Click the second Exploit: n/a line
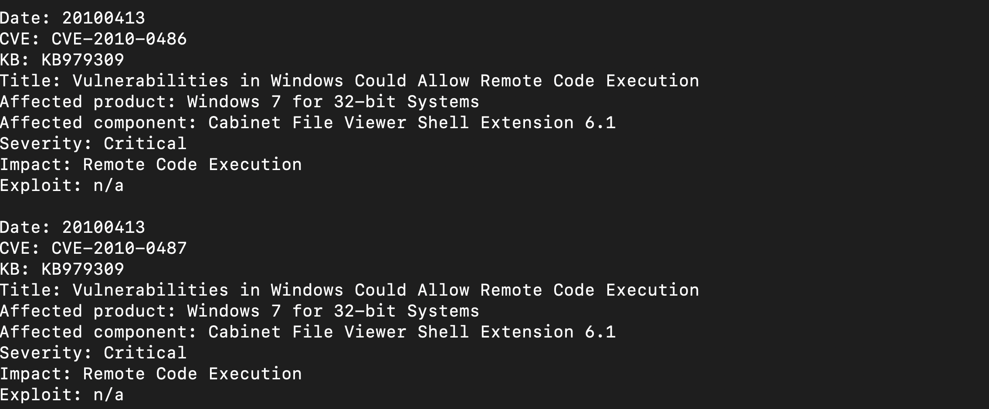This screenshot has height=409, width=989. tap(62, 395)
